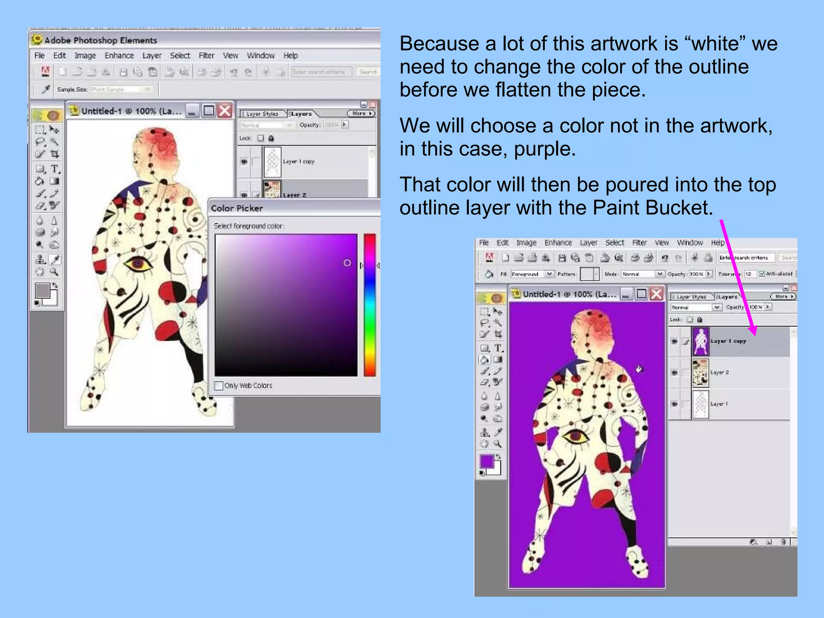The width and height of the screenshot is (824, 618).
Task: Select the Rectangular Marquee tool in Color Picker screenshot
Action: 40,130
